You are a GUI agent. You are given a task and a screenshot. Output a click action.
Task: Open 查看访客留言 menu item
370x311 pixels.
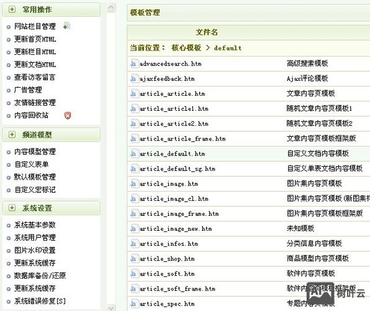point(35,77)
